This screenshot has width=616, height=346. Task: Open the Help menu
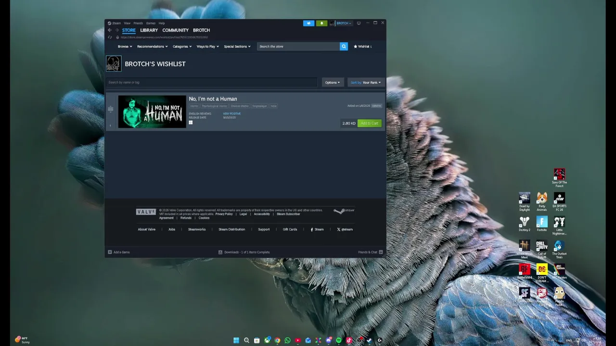coord(162,23)
